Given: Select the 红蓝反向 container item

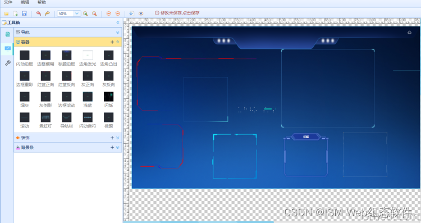Looking at the screenshot, I should (67, 79).
